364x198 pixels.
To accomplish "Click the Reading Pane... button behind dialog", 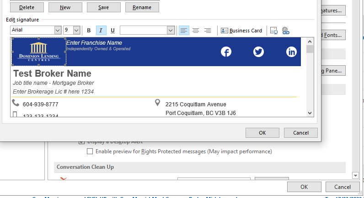I will pyautogui.click(x=333, y=71).
